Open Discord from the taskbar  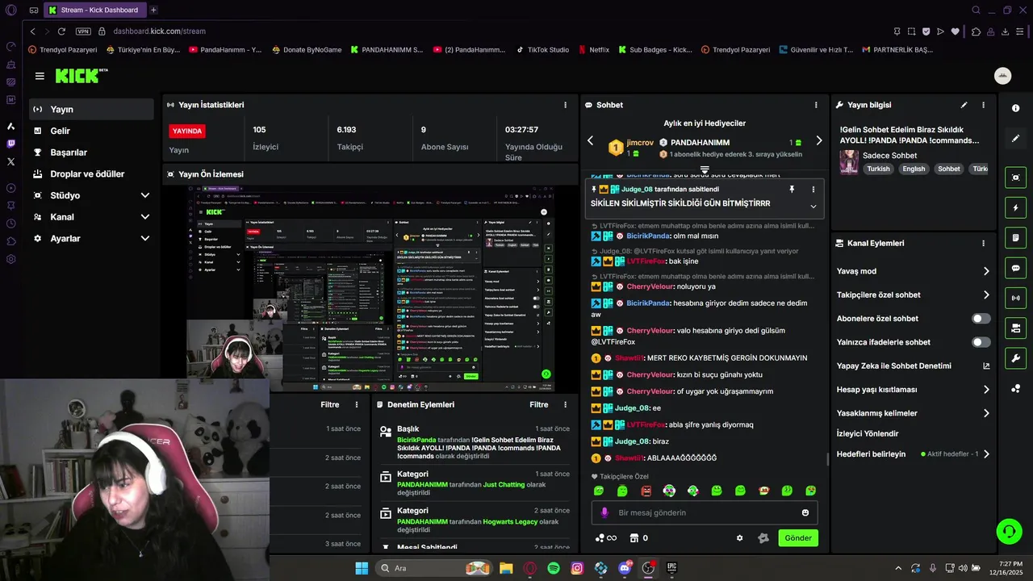pos(624,568)
